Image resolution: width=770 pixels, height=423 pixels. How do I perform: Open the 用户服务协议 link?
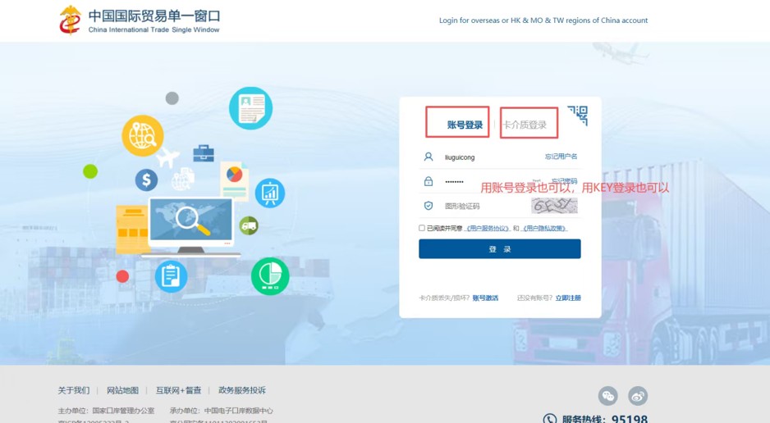[487, 229]
